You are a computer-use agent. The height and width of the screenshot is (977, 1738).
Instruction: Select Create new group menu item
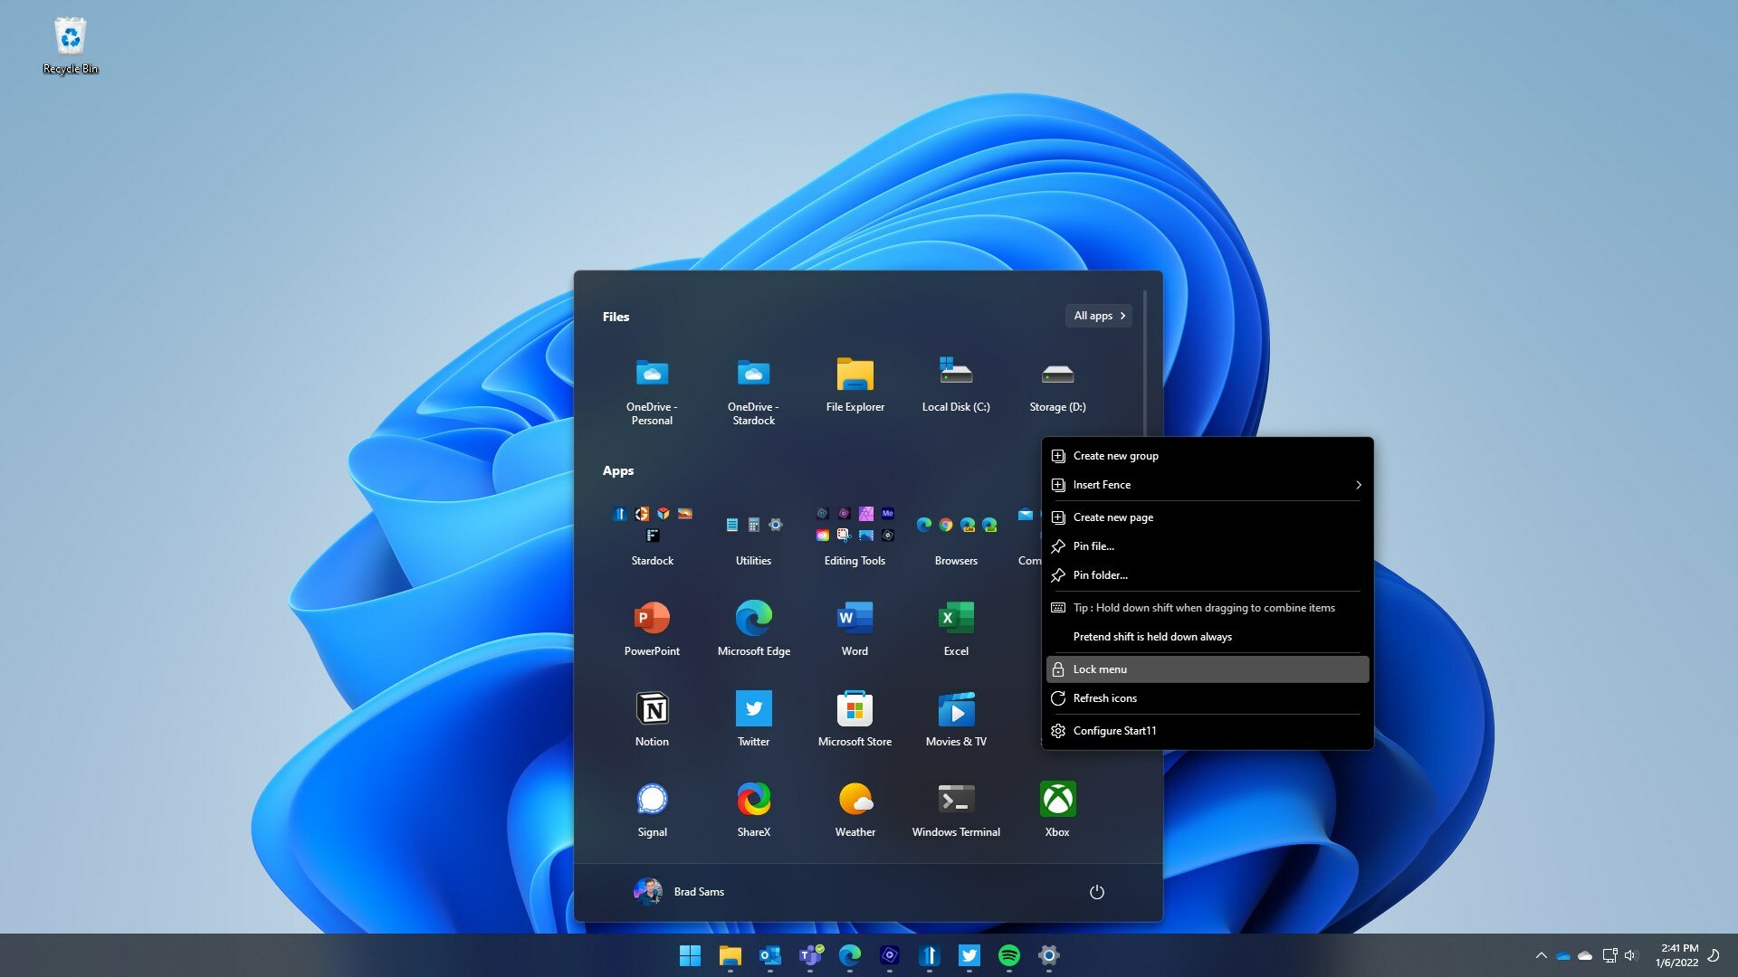click(1115, 456)
